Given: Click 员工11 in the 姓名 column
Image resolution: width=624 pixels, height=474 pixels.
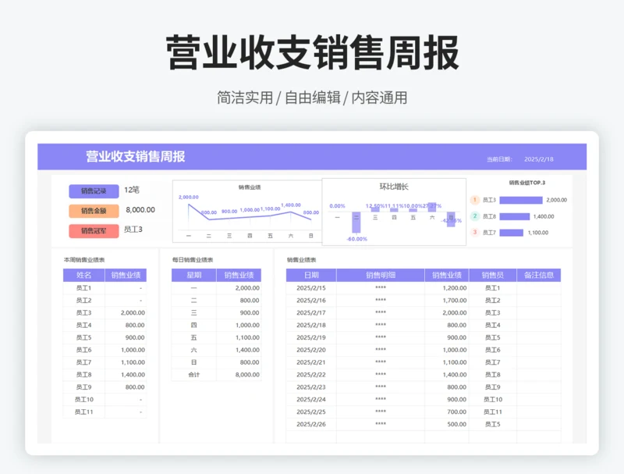Looking at the screenshot, I should pyautogui.click(x=84, y=412).
